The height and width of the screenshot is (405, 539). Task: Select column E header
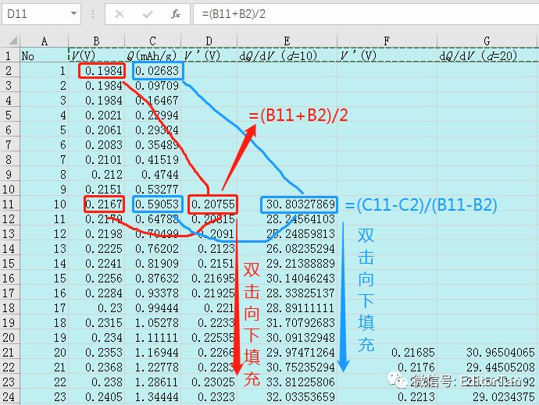coord(287,41)
